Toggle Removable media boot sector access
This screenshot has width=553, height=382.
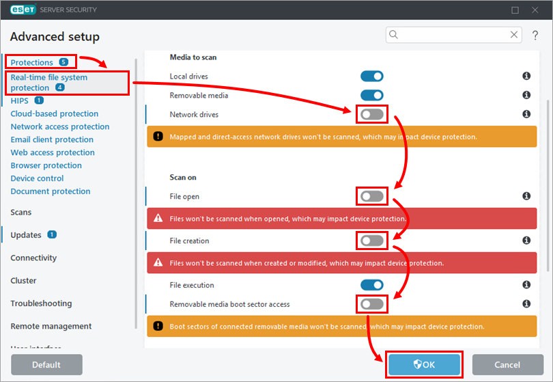(x=372, y=304)
